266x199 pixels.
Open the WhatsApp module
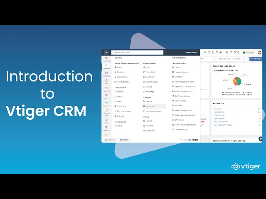click(x=149, y=92)
